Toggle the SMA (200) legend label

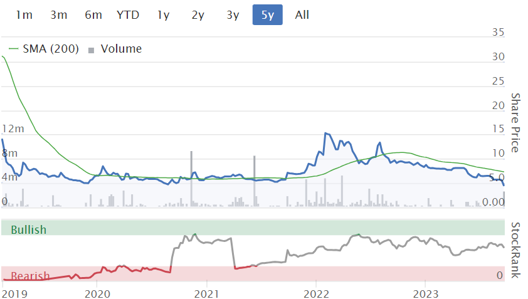pyautogui.click(x=51, y=49)
